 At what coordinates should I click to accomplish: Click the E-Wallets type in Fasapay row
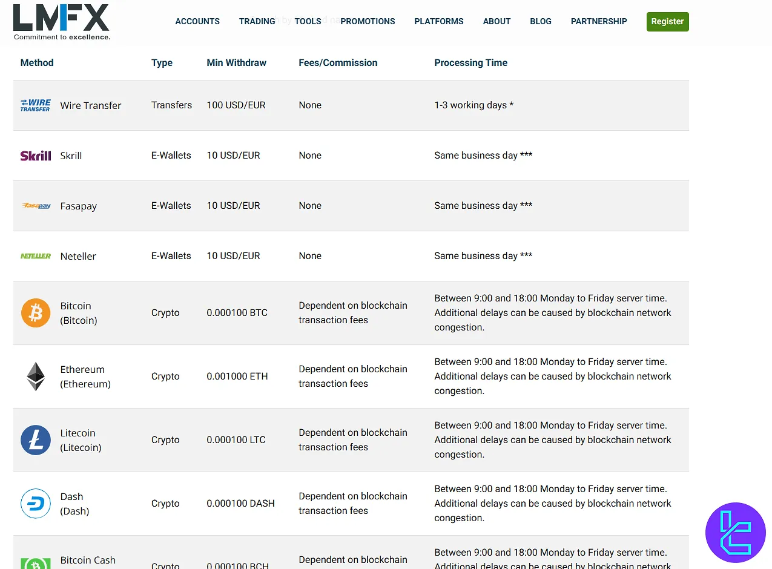pyautogui.click(x=171, y=206)
